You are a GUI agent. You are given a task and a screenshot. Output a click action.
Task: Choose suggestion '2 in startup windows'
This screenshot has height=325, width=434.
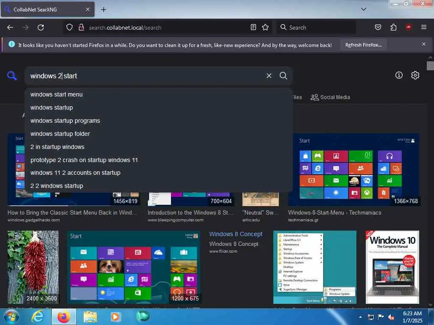click(x=159, y=147)
